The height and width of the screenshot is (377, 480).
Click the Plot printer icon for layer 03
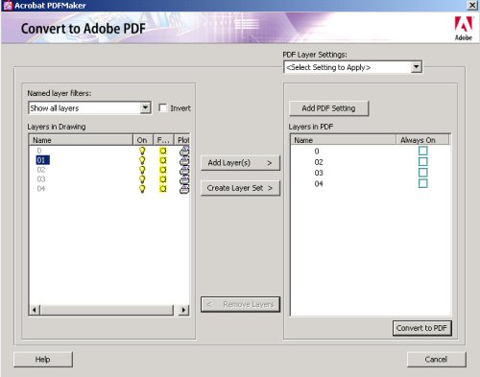coord(184,179)
